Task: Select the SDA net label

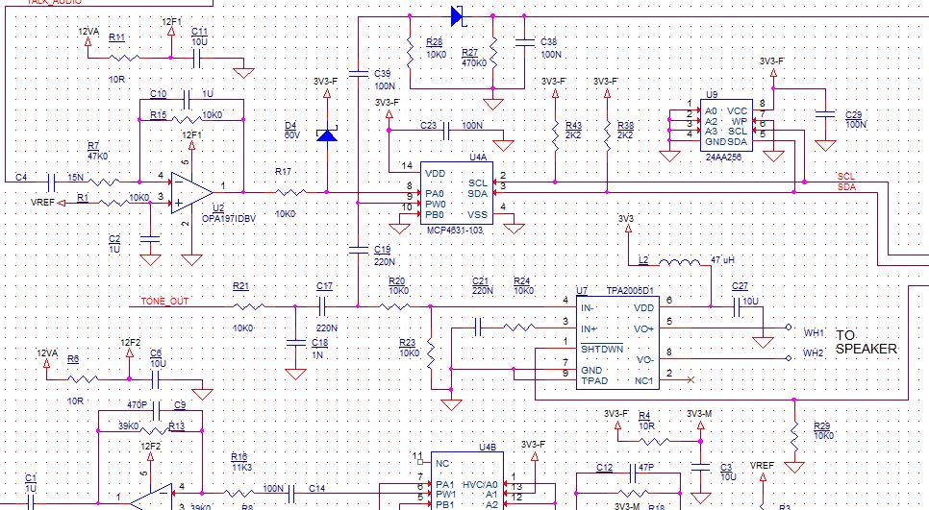Action: (x=846, y=187)
